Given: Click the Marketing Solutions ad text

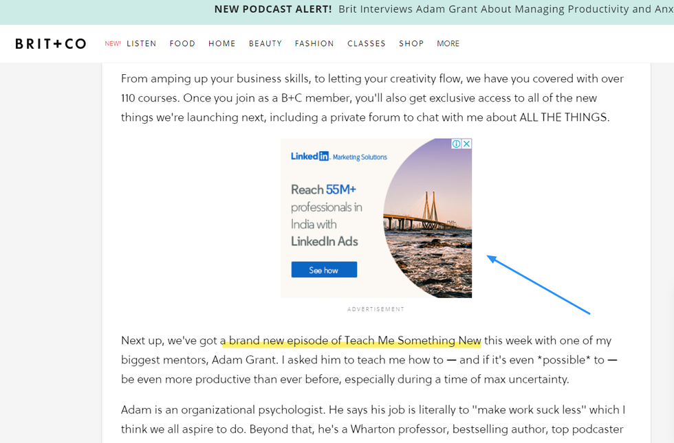Looking at the screenshot, I should click(x=360, y=157).
